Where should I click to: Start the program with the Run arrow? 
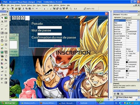(x=45, y=9)
